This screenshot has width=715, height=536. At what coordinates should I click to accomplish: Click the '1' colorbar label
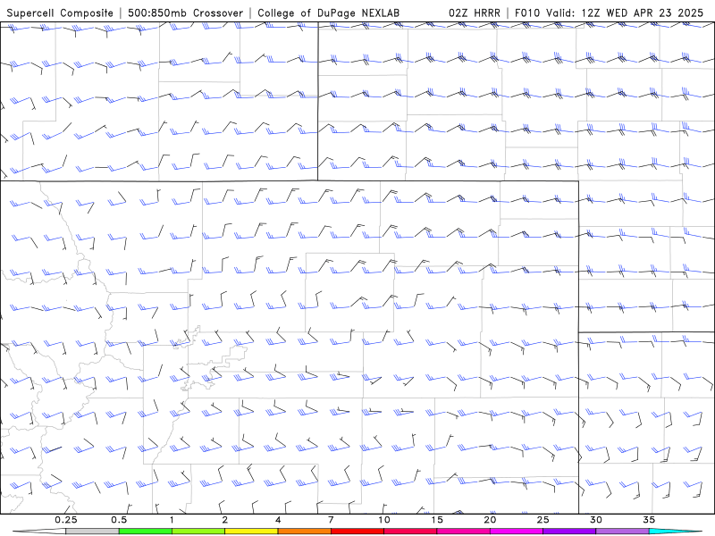tap(172, 520)
